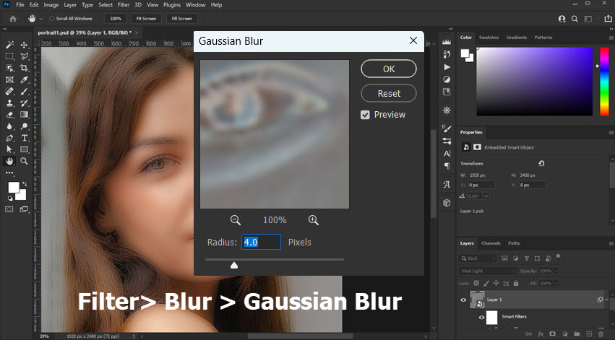Select the Eyedropper tool
The width and height of the screenshot is (615, 340).
[x=24, y=79]
